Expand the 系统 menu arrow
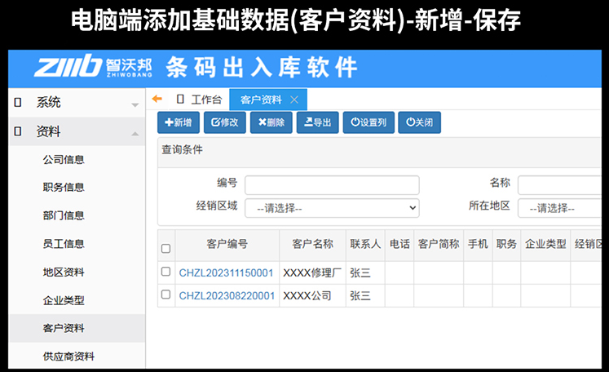This screenshot has height=372, width=609. pos(135,105)
